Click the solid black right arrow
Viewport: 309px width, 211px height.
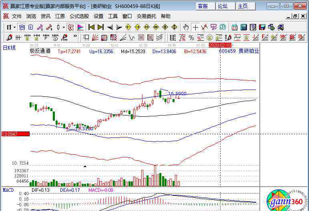tap(119, 27)
